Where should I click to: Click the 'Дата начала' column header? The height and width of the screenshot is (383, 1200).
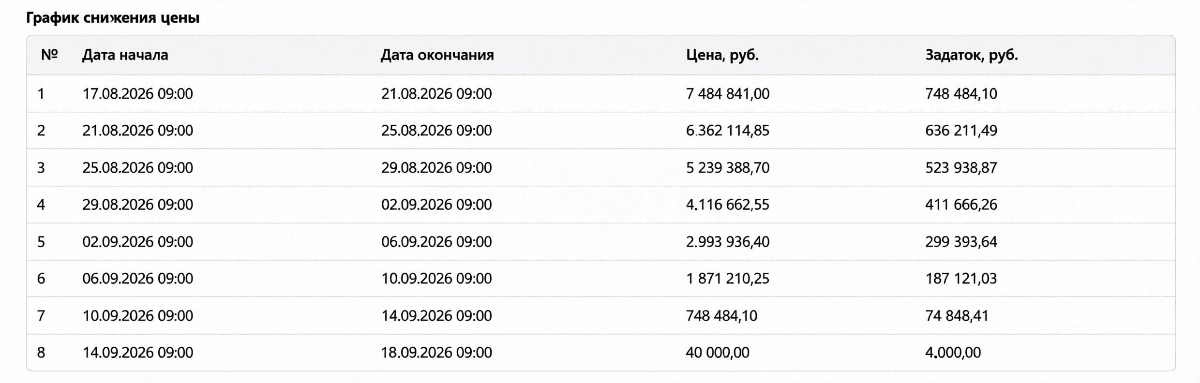point(125,55)
